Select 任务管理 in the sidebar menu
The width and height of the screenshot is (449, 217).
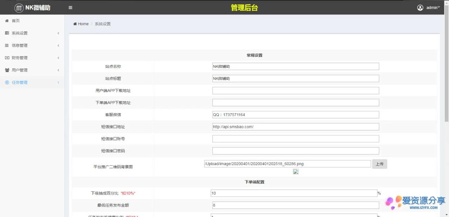20,82
